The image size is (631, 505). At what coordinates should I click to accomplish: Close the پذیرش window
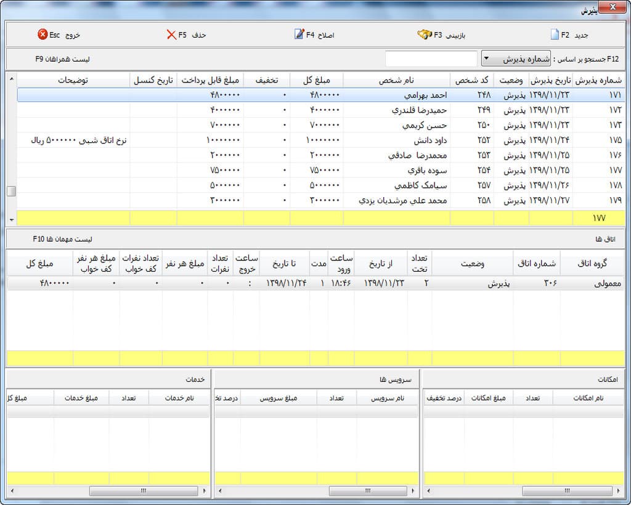[613, 7]
